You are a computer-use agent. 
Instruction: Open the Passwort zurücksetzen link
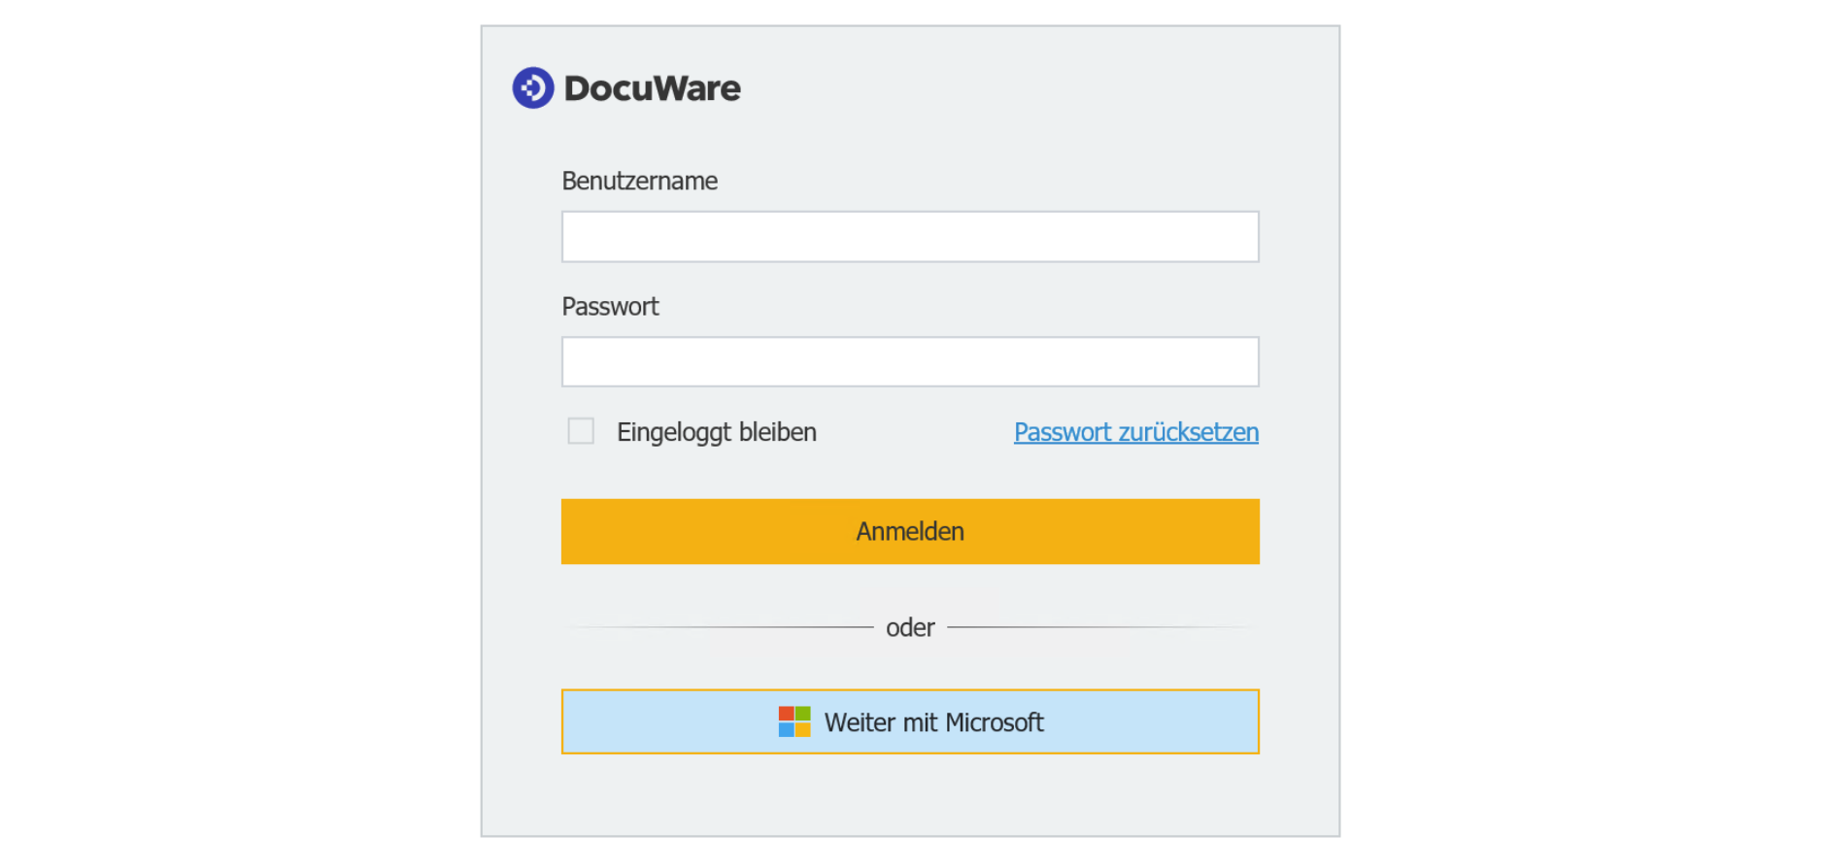click(1135, 432)
